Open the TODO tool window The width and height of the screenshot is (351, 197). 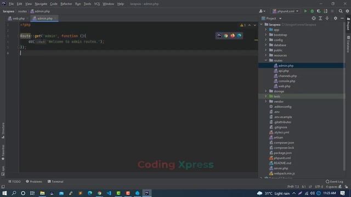15,182
